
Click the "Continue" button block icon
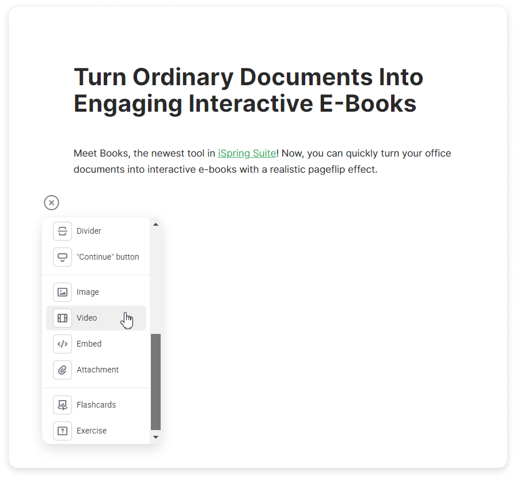[62, 257]
